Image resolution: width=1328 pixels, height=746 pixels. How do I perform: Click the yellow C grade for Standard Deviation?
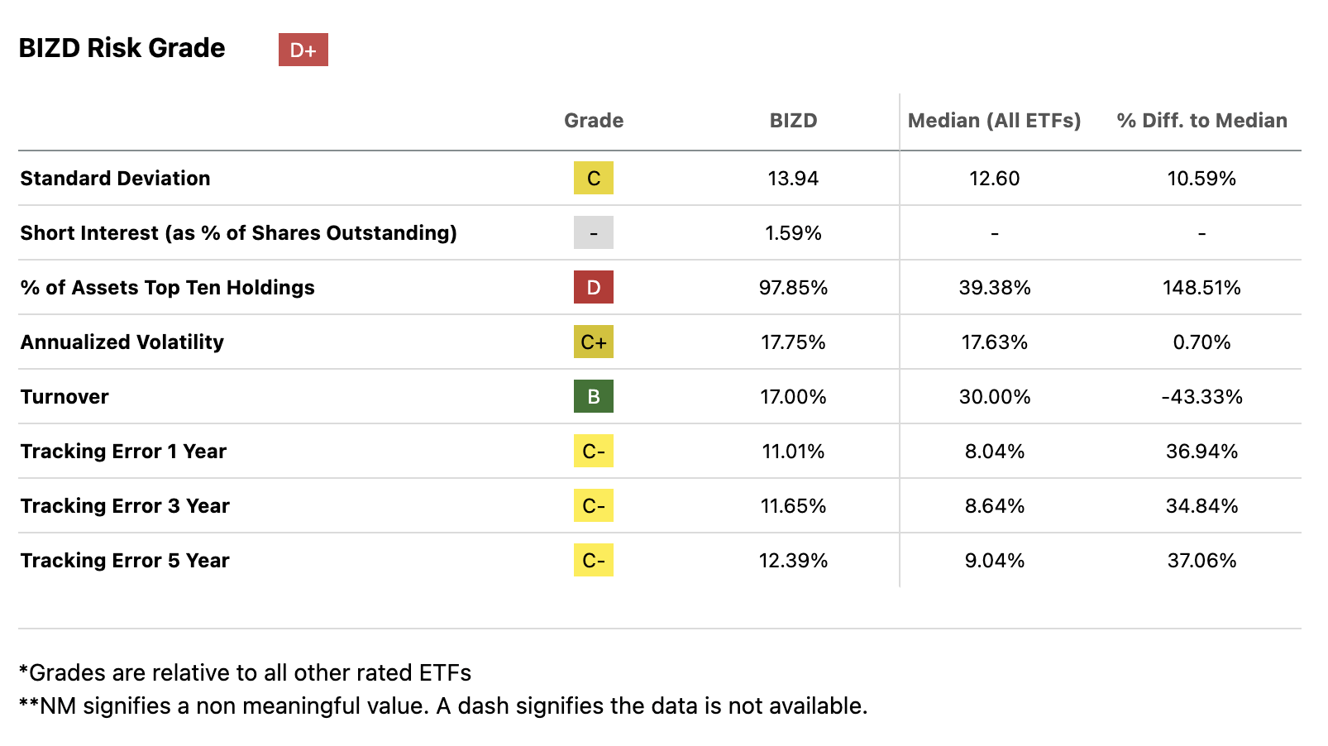tap(593, 178)
